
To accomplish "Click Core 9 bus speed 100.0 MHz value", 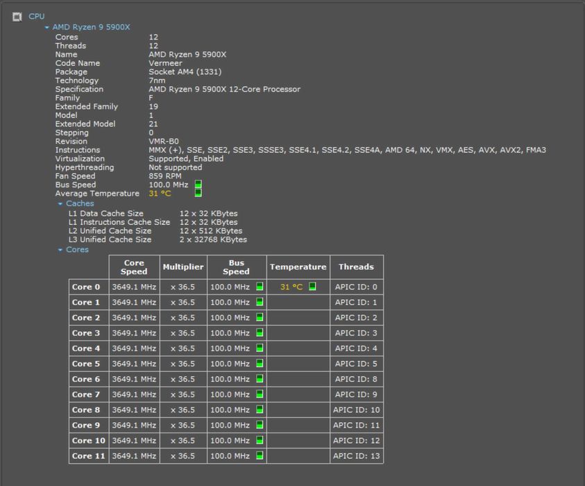I will [x=230, y=425].
